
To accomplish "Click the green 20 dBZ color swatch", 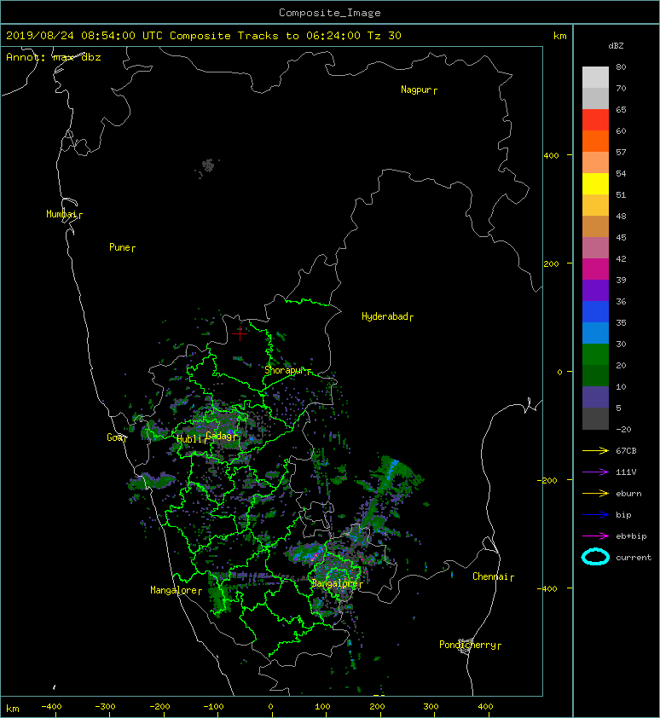I will (x=595, y=355).
